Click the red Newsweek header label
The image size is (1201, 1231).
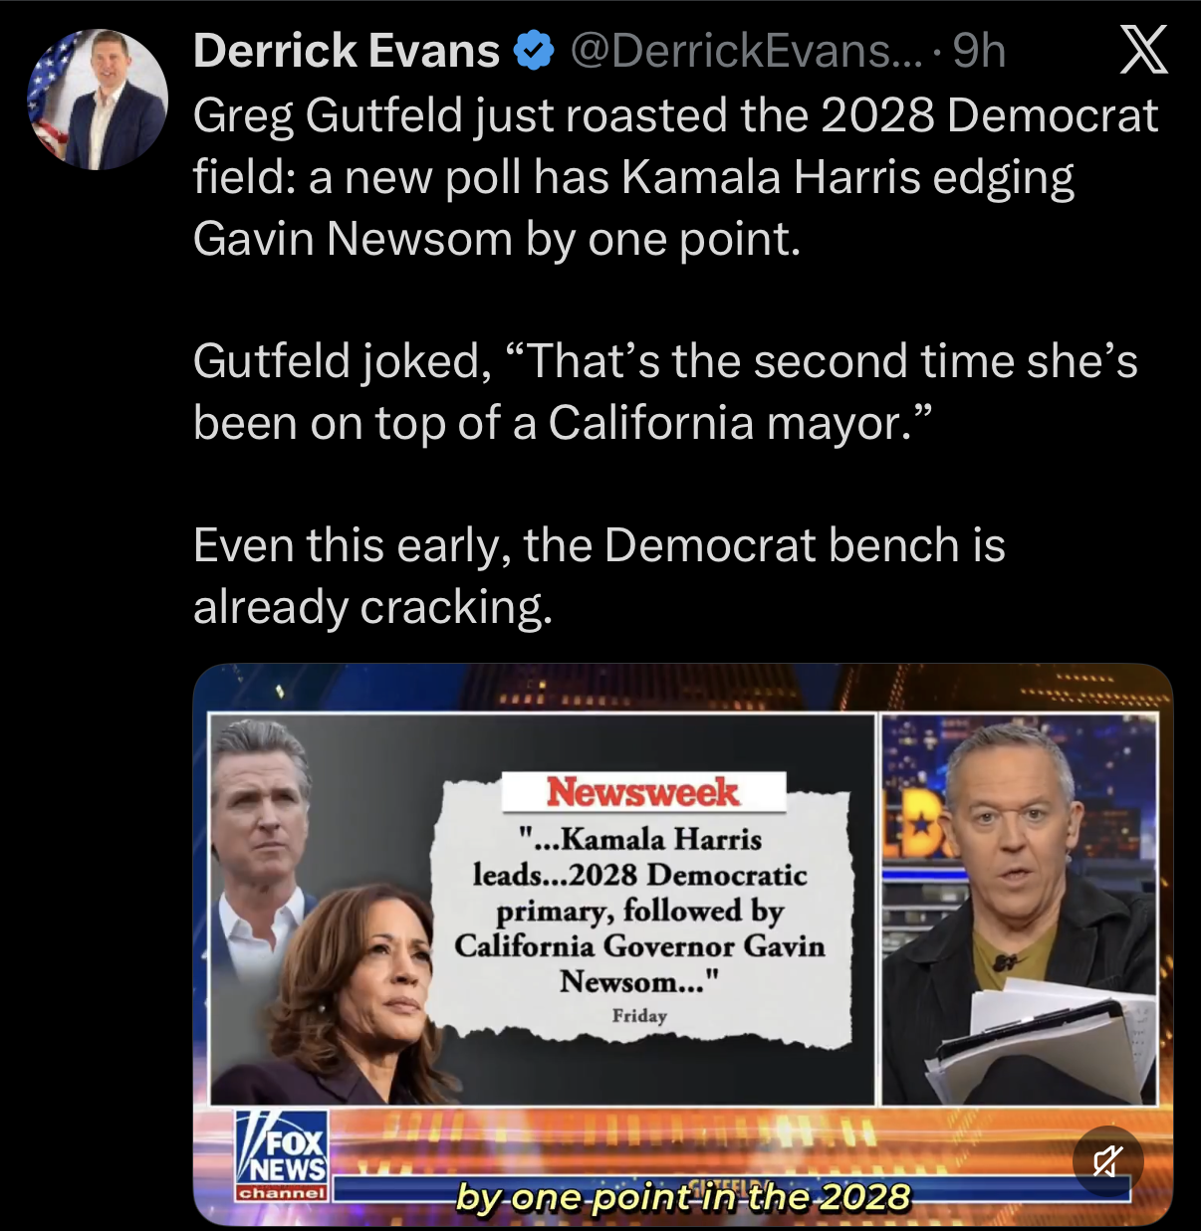643,792
